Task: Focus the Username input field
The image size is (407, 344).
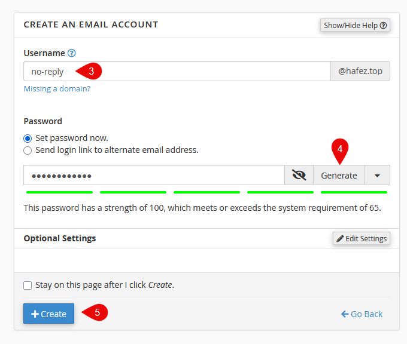Action: click(177, 71)
